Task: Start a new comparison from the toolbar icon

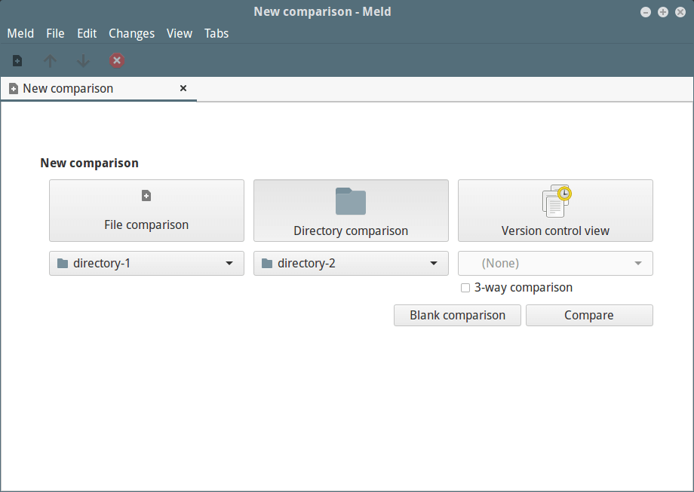Action: (x=17, y=60)
